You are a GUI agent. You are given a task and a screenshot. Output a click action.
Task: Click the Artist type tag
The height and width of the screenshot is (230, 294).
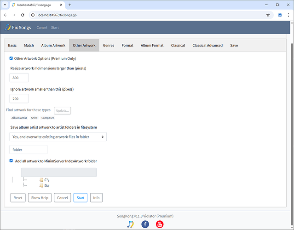click(x=34, y=118)
